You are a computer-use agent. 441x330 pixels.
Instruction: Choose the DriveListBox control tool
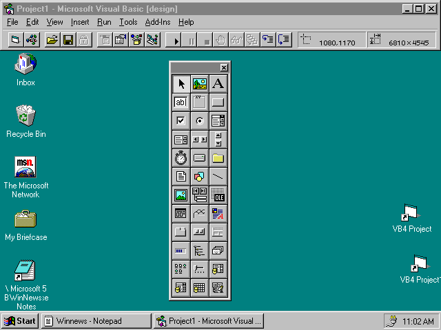click(200, 158)
